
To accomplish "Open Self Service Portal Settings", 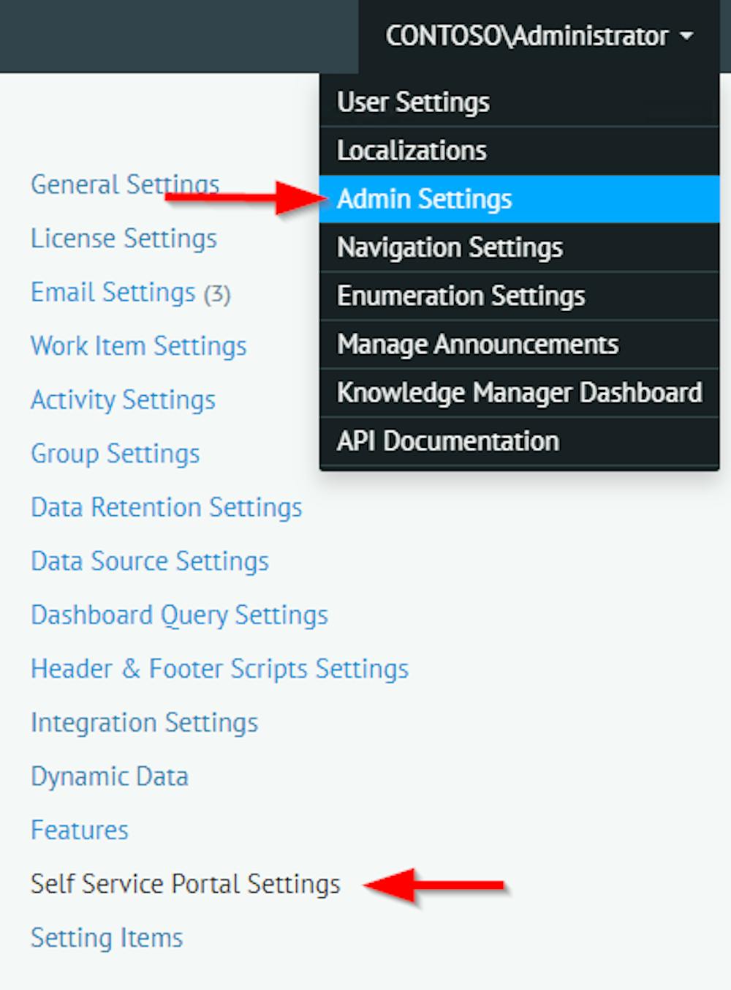I will click(185, 883).
